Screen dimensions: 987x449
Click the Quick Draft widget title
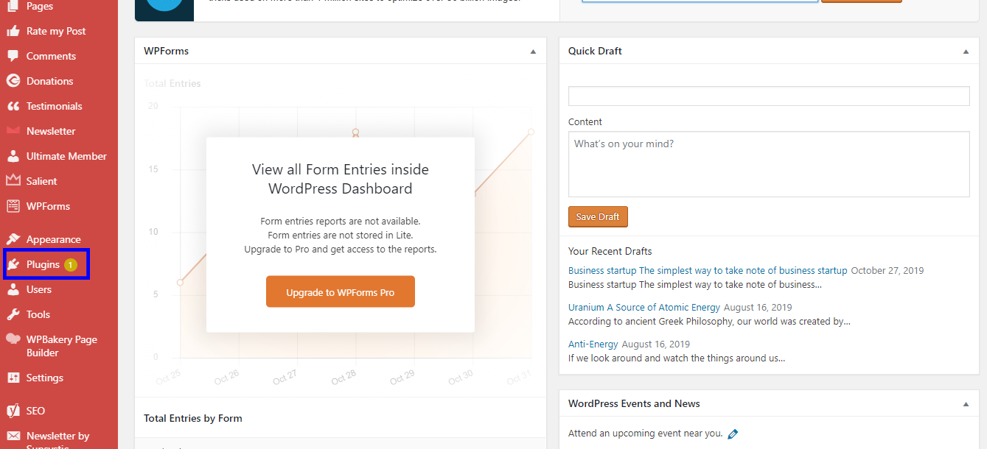595,51
